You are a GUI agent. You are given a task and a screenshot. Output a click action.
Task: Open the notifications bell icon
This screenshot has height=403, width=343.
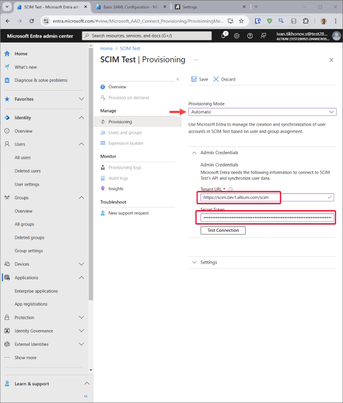[223, 36]
